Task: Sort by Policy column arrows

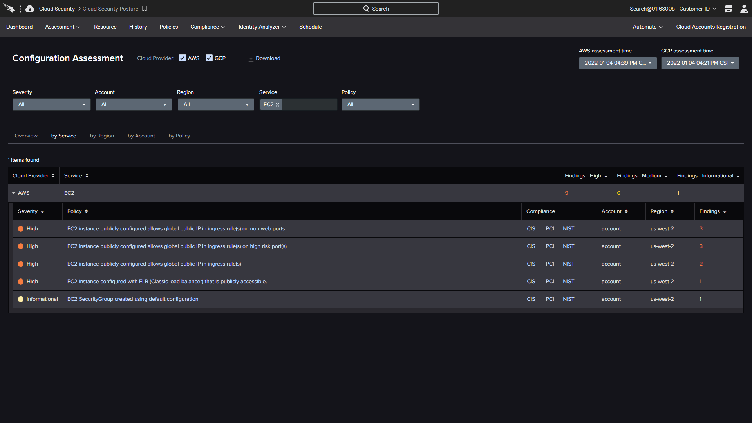Action: point(86,211)
